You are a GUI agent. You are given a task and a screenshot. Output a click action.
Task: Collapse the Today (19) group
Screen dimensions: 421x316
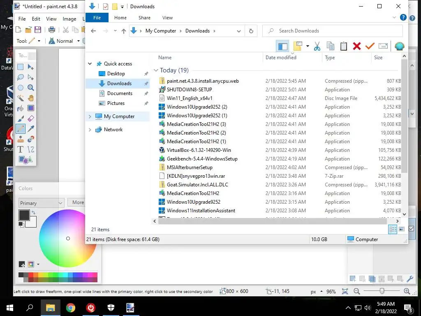156,70
